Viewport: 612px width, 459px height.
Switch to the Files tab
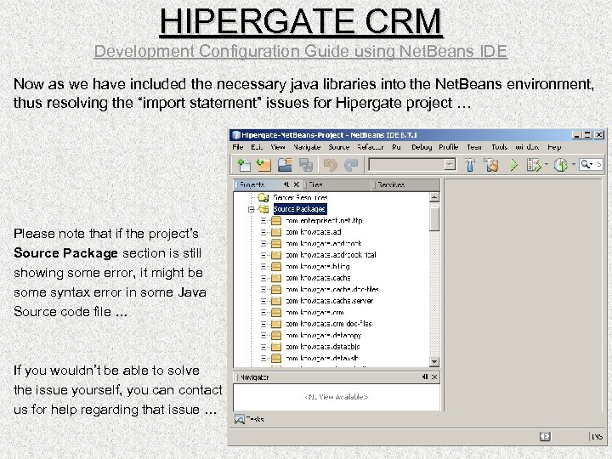(x=315, y=184)
